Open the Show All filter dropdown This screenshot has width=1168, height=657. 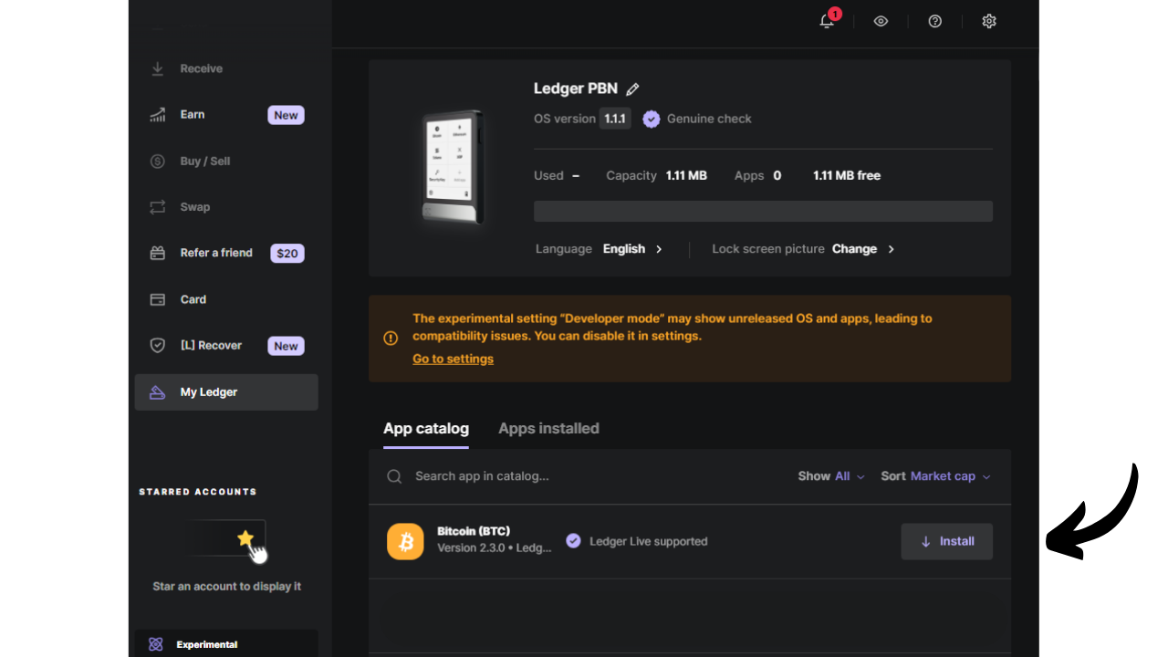(830, 475)
